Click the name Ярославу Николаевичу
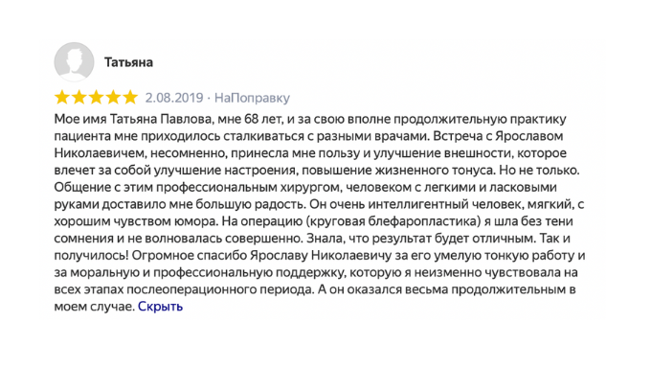651x391 pixels. click(321, 256)
